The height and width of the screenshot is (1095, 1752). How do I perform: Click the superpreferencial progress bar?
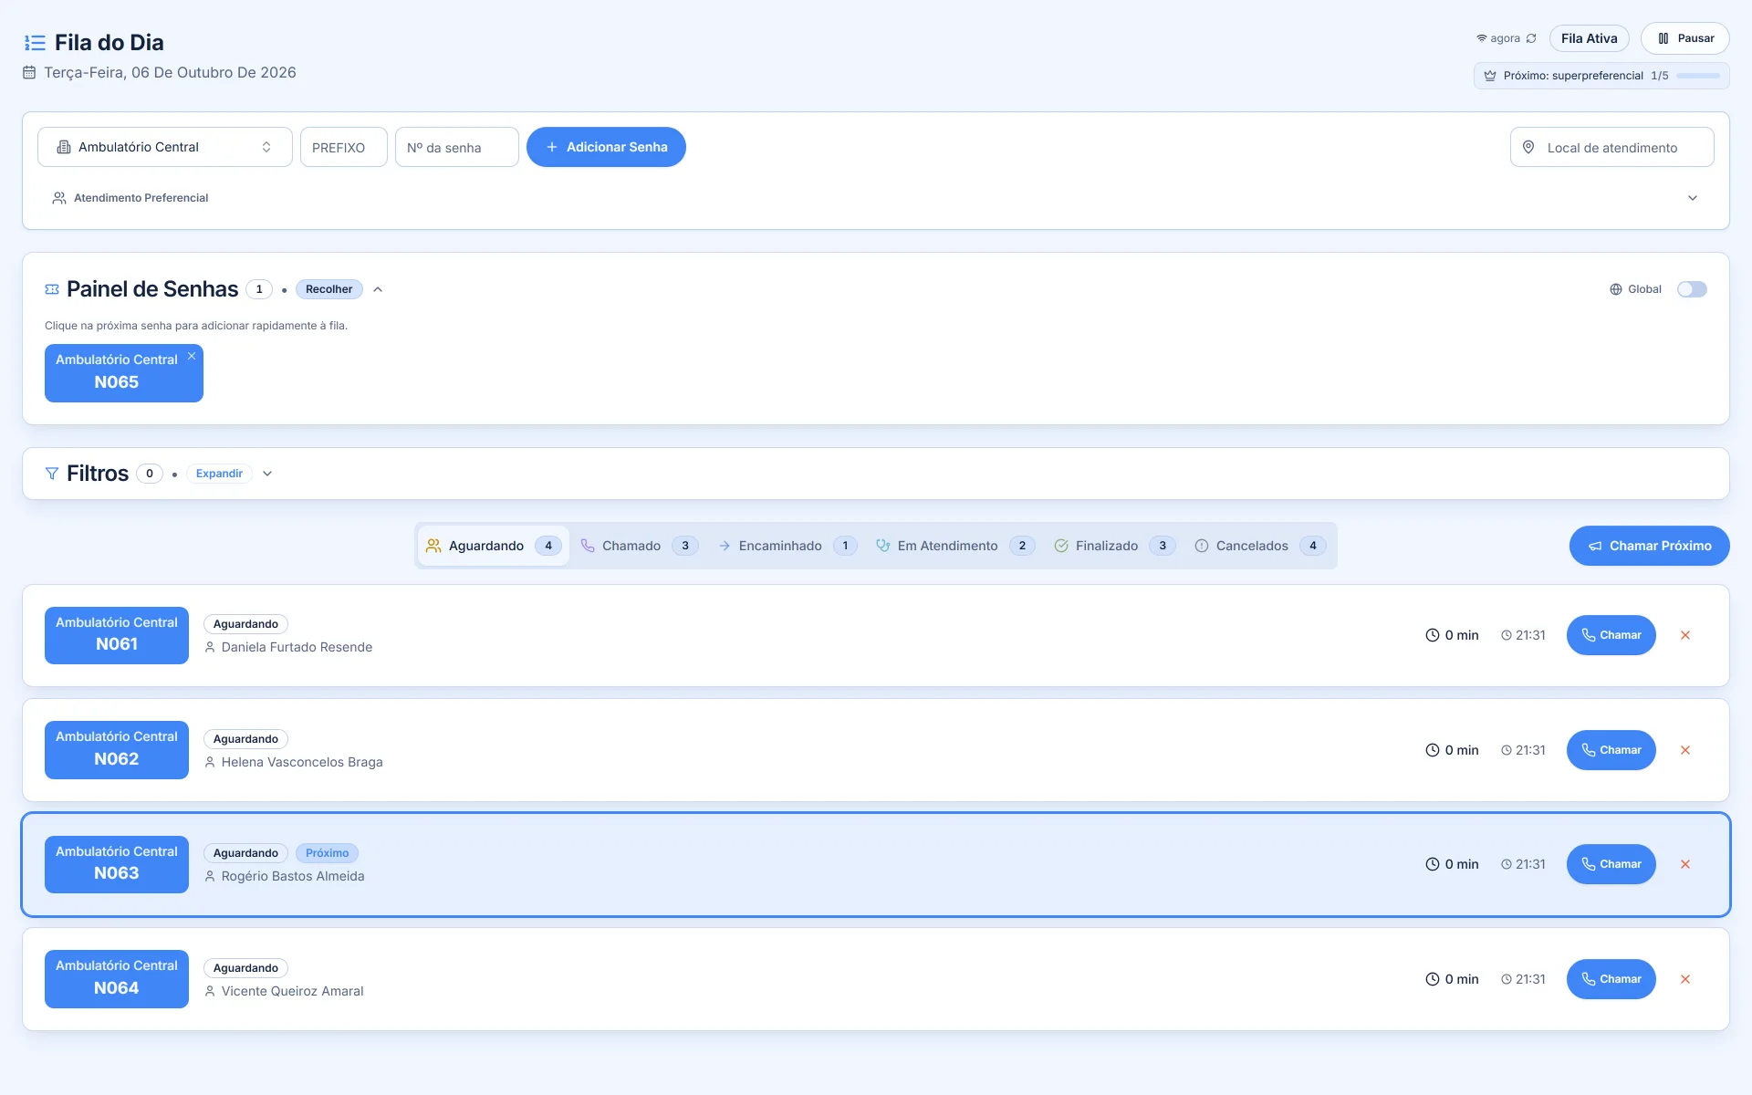coord(1698,76)
